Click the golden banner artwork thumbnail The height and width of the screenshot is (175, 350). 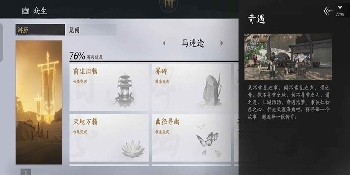point(39,102)
